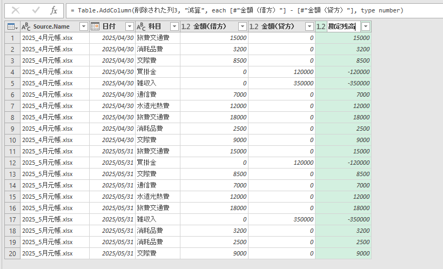Select the 買掛金 cell in row 12
The width and height of the screenshot is (443, 269).
click(x=157, y=163)
